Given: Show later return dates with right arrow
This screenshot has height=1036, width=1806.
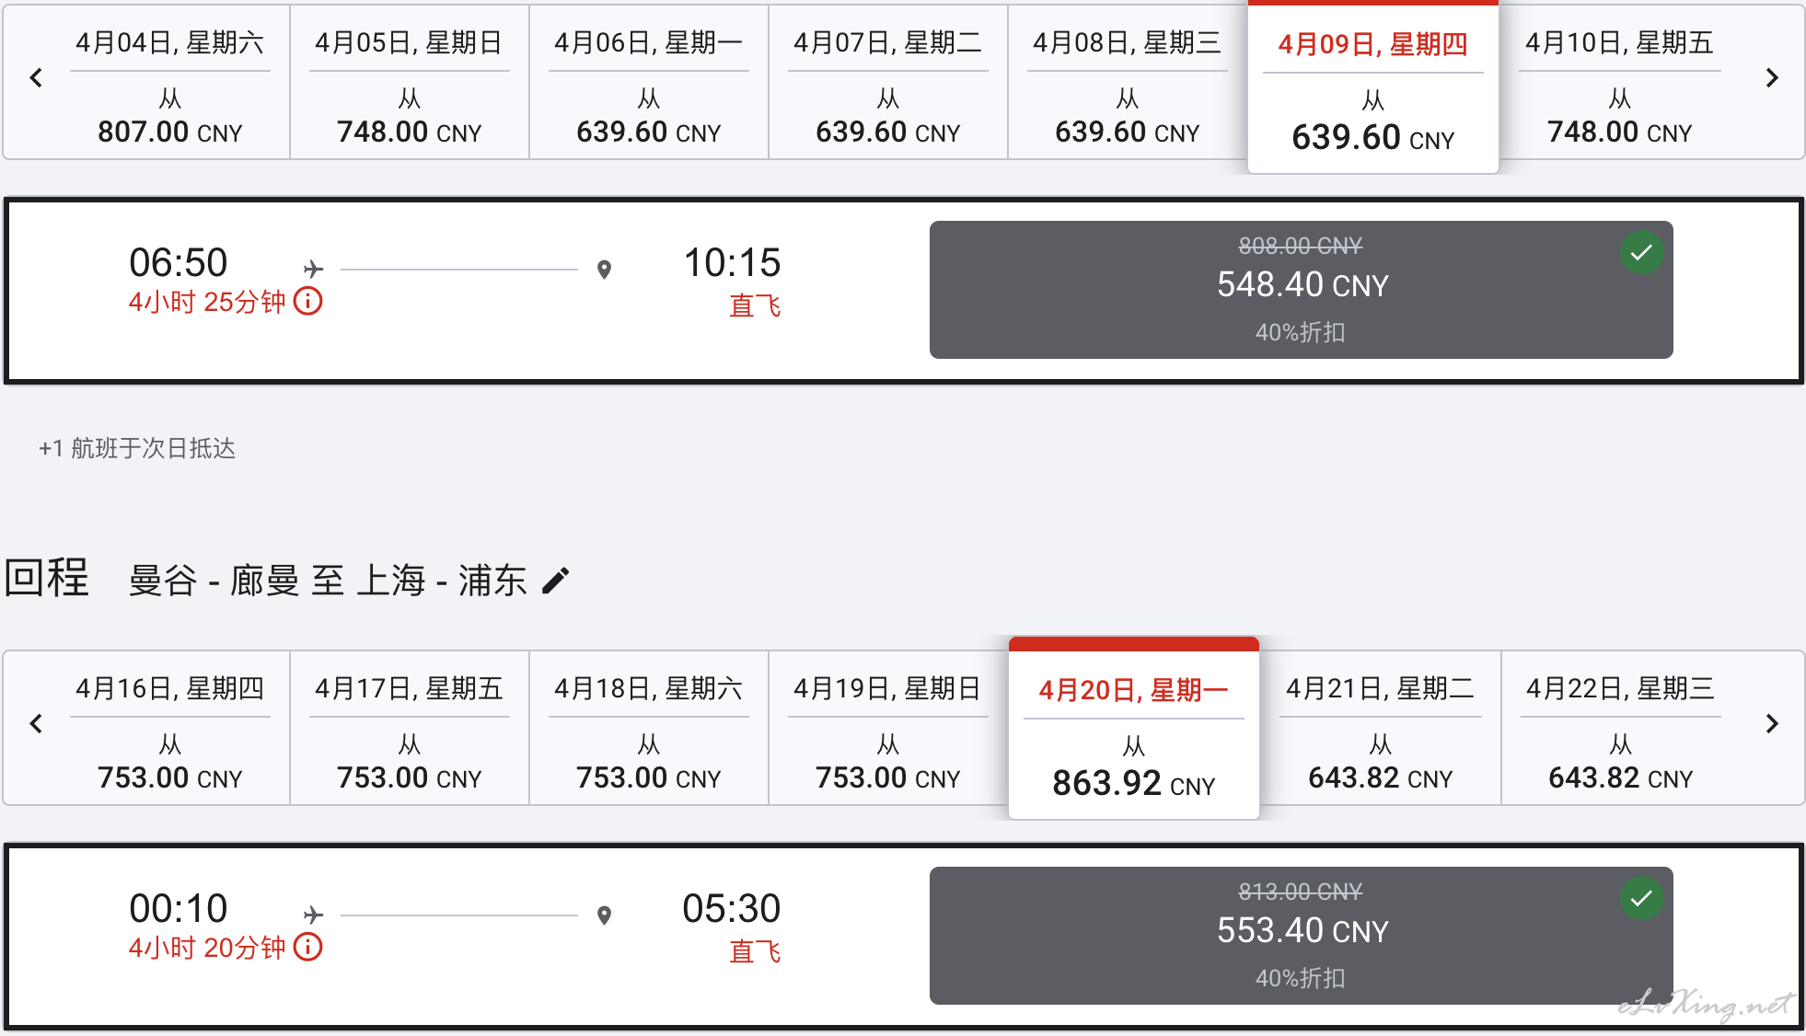Looking at the screenshot, I should coord(1772,724).
